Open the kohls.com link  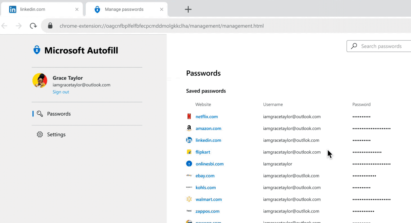click(x=205, y=188)
